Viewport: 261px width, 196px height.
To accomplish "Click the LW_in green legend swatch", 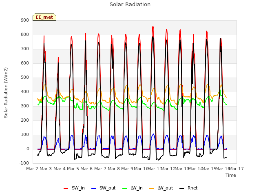I will click(125, 189).
